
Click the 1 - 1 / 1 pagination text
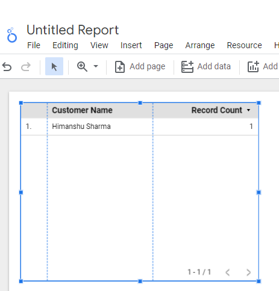tap(199, 272)
